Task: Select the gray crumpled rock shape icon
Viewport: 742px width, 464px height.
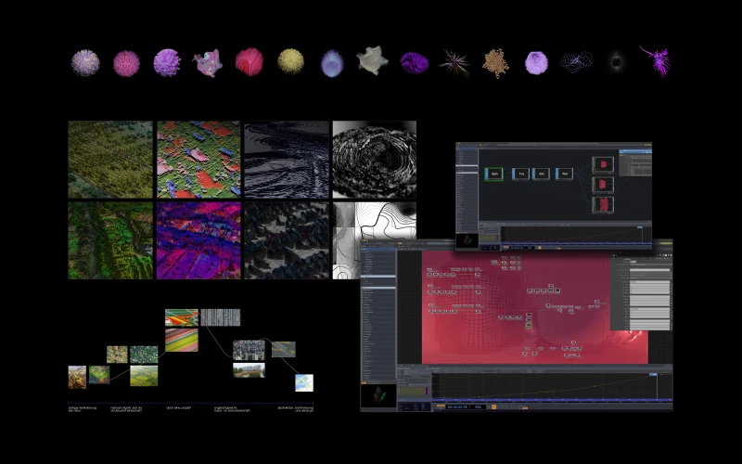Action: (372, 61)
